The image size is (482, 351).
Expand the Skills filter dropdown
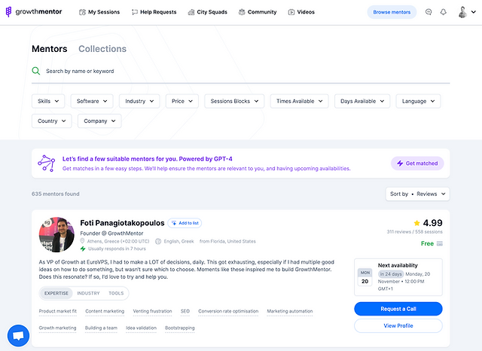click(x=48, y=101)
